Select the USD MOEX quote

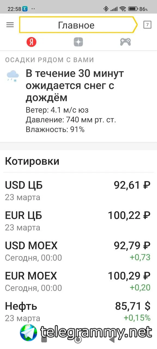[78, 251]
